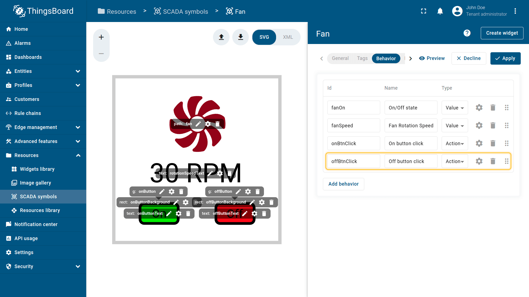The image size is (529, 297).
Task: Open Type dropdown for offBtnClick row
Action: pyautogui.click(x=455, y=161)
